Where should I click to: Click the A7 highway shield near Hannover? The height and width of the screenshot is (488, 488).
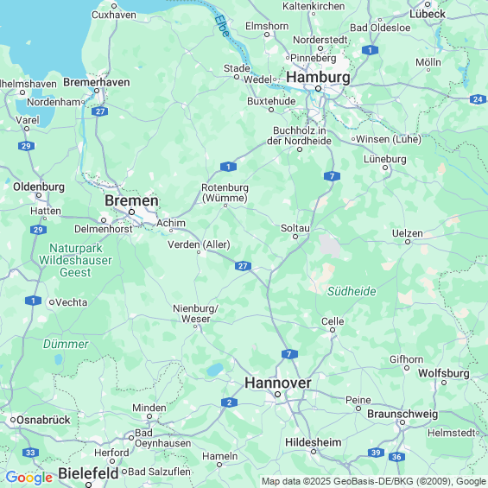pos(289,354)
